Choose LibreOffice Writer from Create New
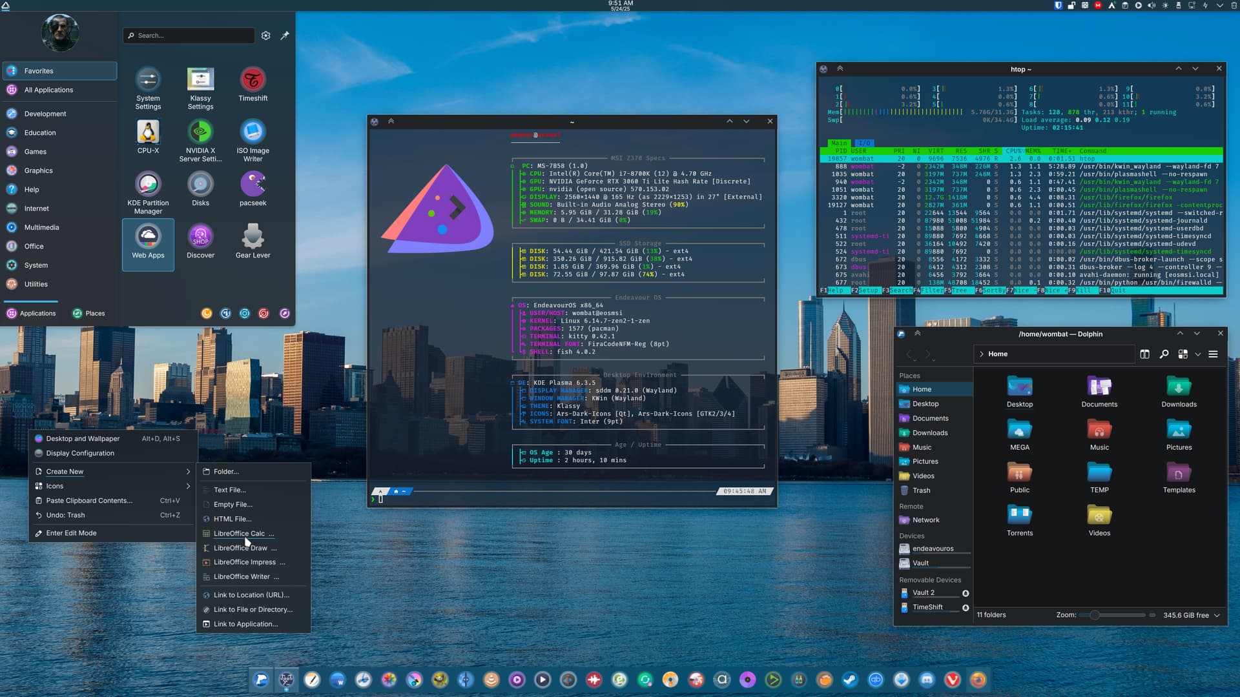The height and width of the screenshot is (697, 1240). (x=242, y=576)
